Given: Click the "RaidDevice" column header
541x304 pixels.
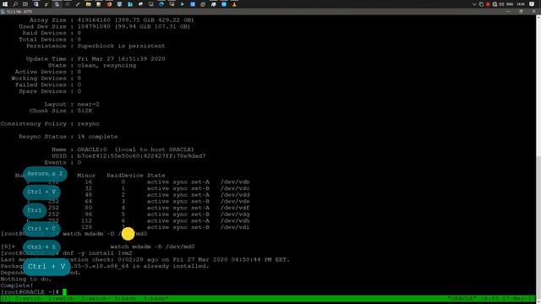Looking at the screenshot, I should click(x=125, y=176).
